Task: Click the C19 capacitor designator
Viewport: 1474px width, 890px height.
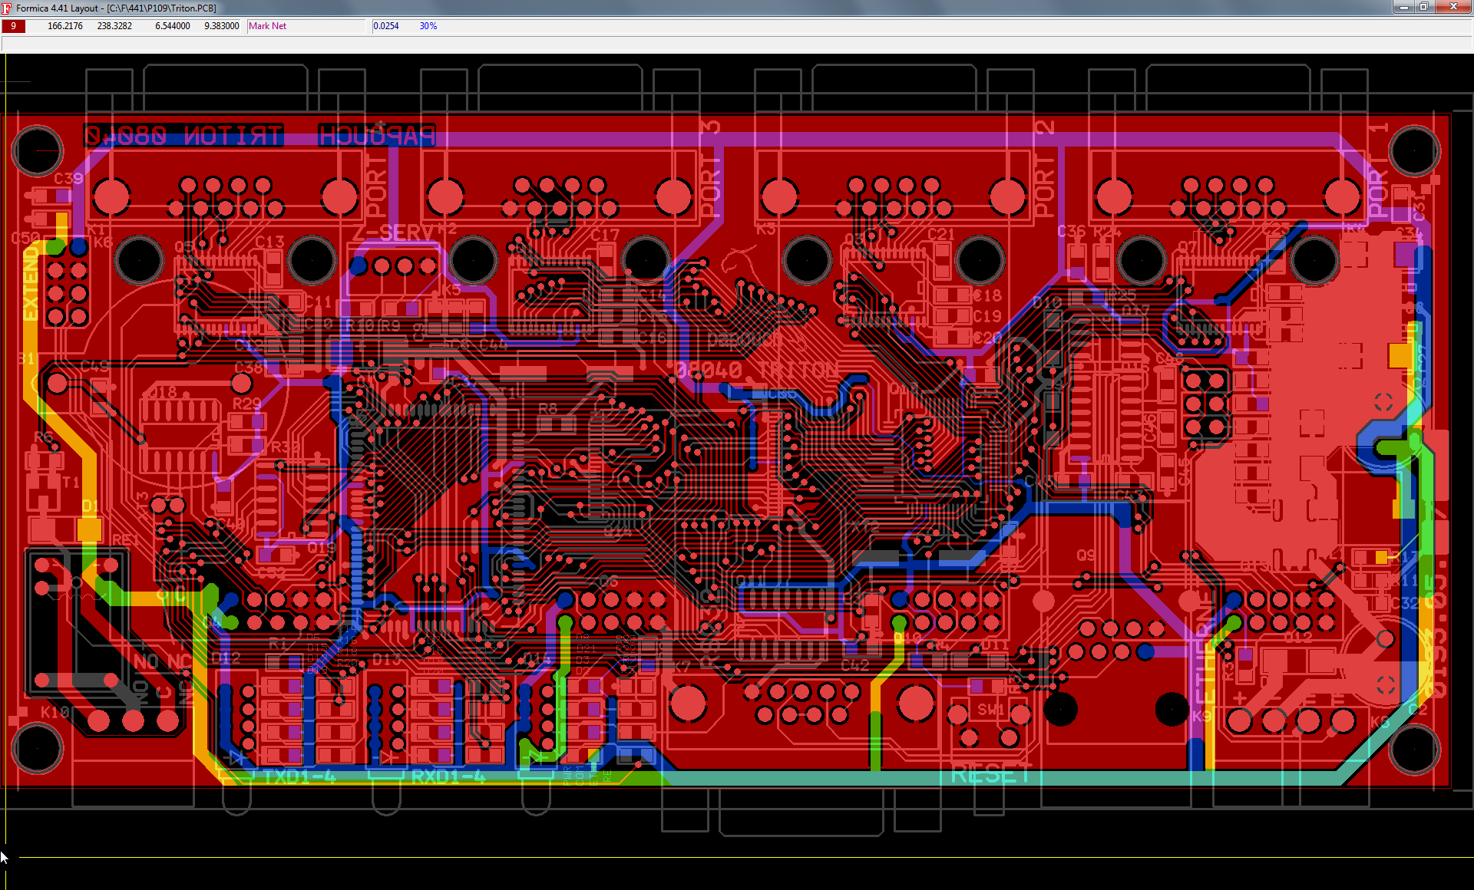Action: click(x=987, y=316)
